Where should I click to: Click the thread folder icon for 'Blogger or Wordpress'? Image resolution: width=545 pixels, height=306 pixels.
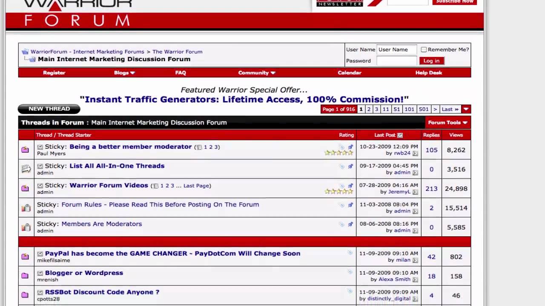pyautogui.click(x=25, y=276)
